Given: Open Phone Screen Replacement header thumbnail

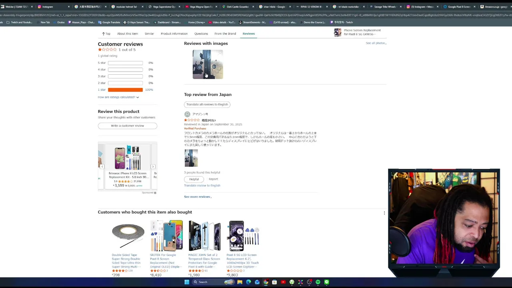Looking at the screenshot, I should (338, 32).
